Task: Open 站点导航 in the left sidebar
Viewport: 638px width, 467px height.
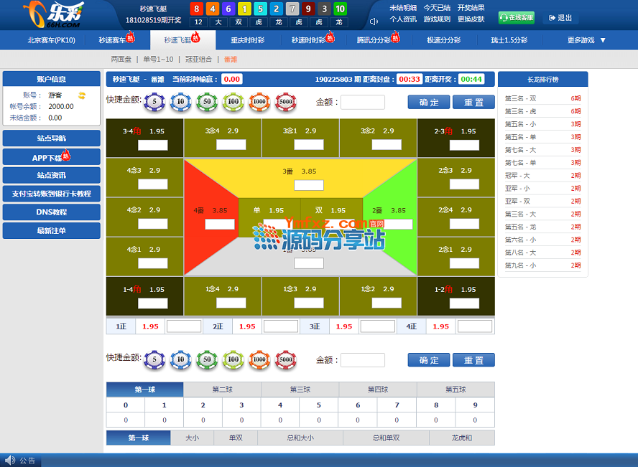Action: [51, 138]
